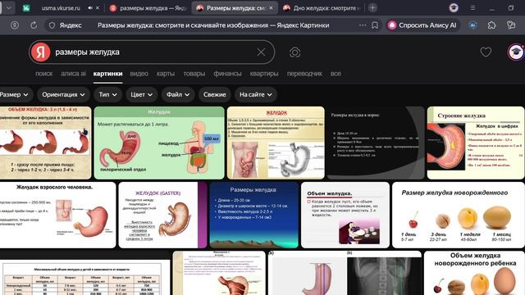The height and width of the screenshot is (295, 525).
Task: Click the red Yandex logo in search box
Action: 40,52
